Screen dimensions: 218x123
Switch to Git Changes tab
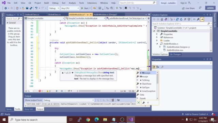pyautogui.click(x=175, y=54)
